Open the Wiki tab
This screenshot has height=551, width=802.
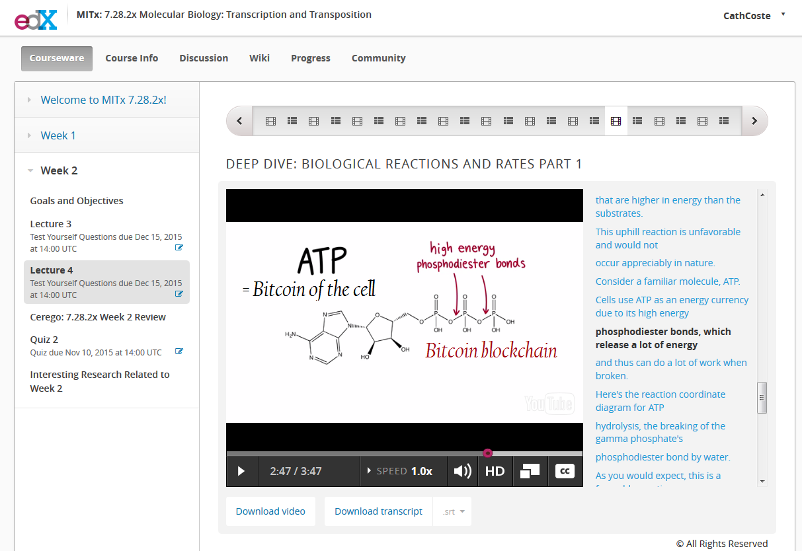pos(259,58)
